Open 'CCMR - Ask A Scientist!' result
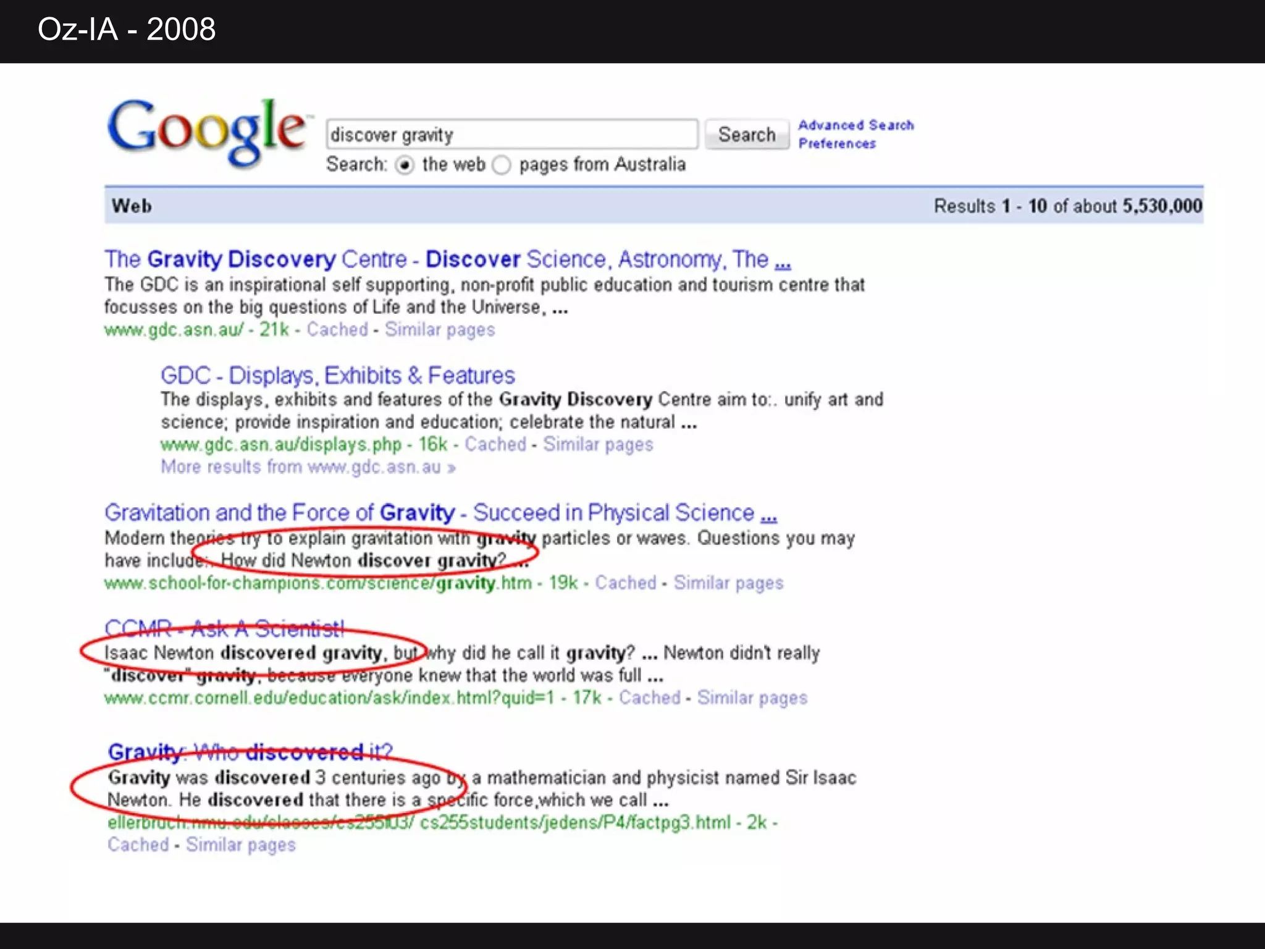This screenshot has height=949, width=1265. tap(224, 629)
